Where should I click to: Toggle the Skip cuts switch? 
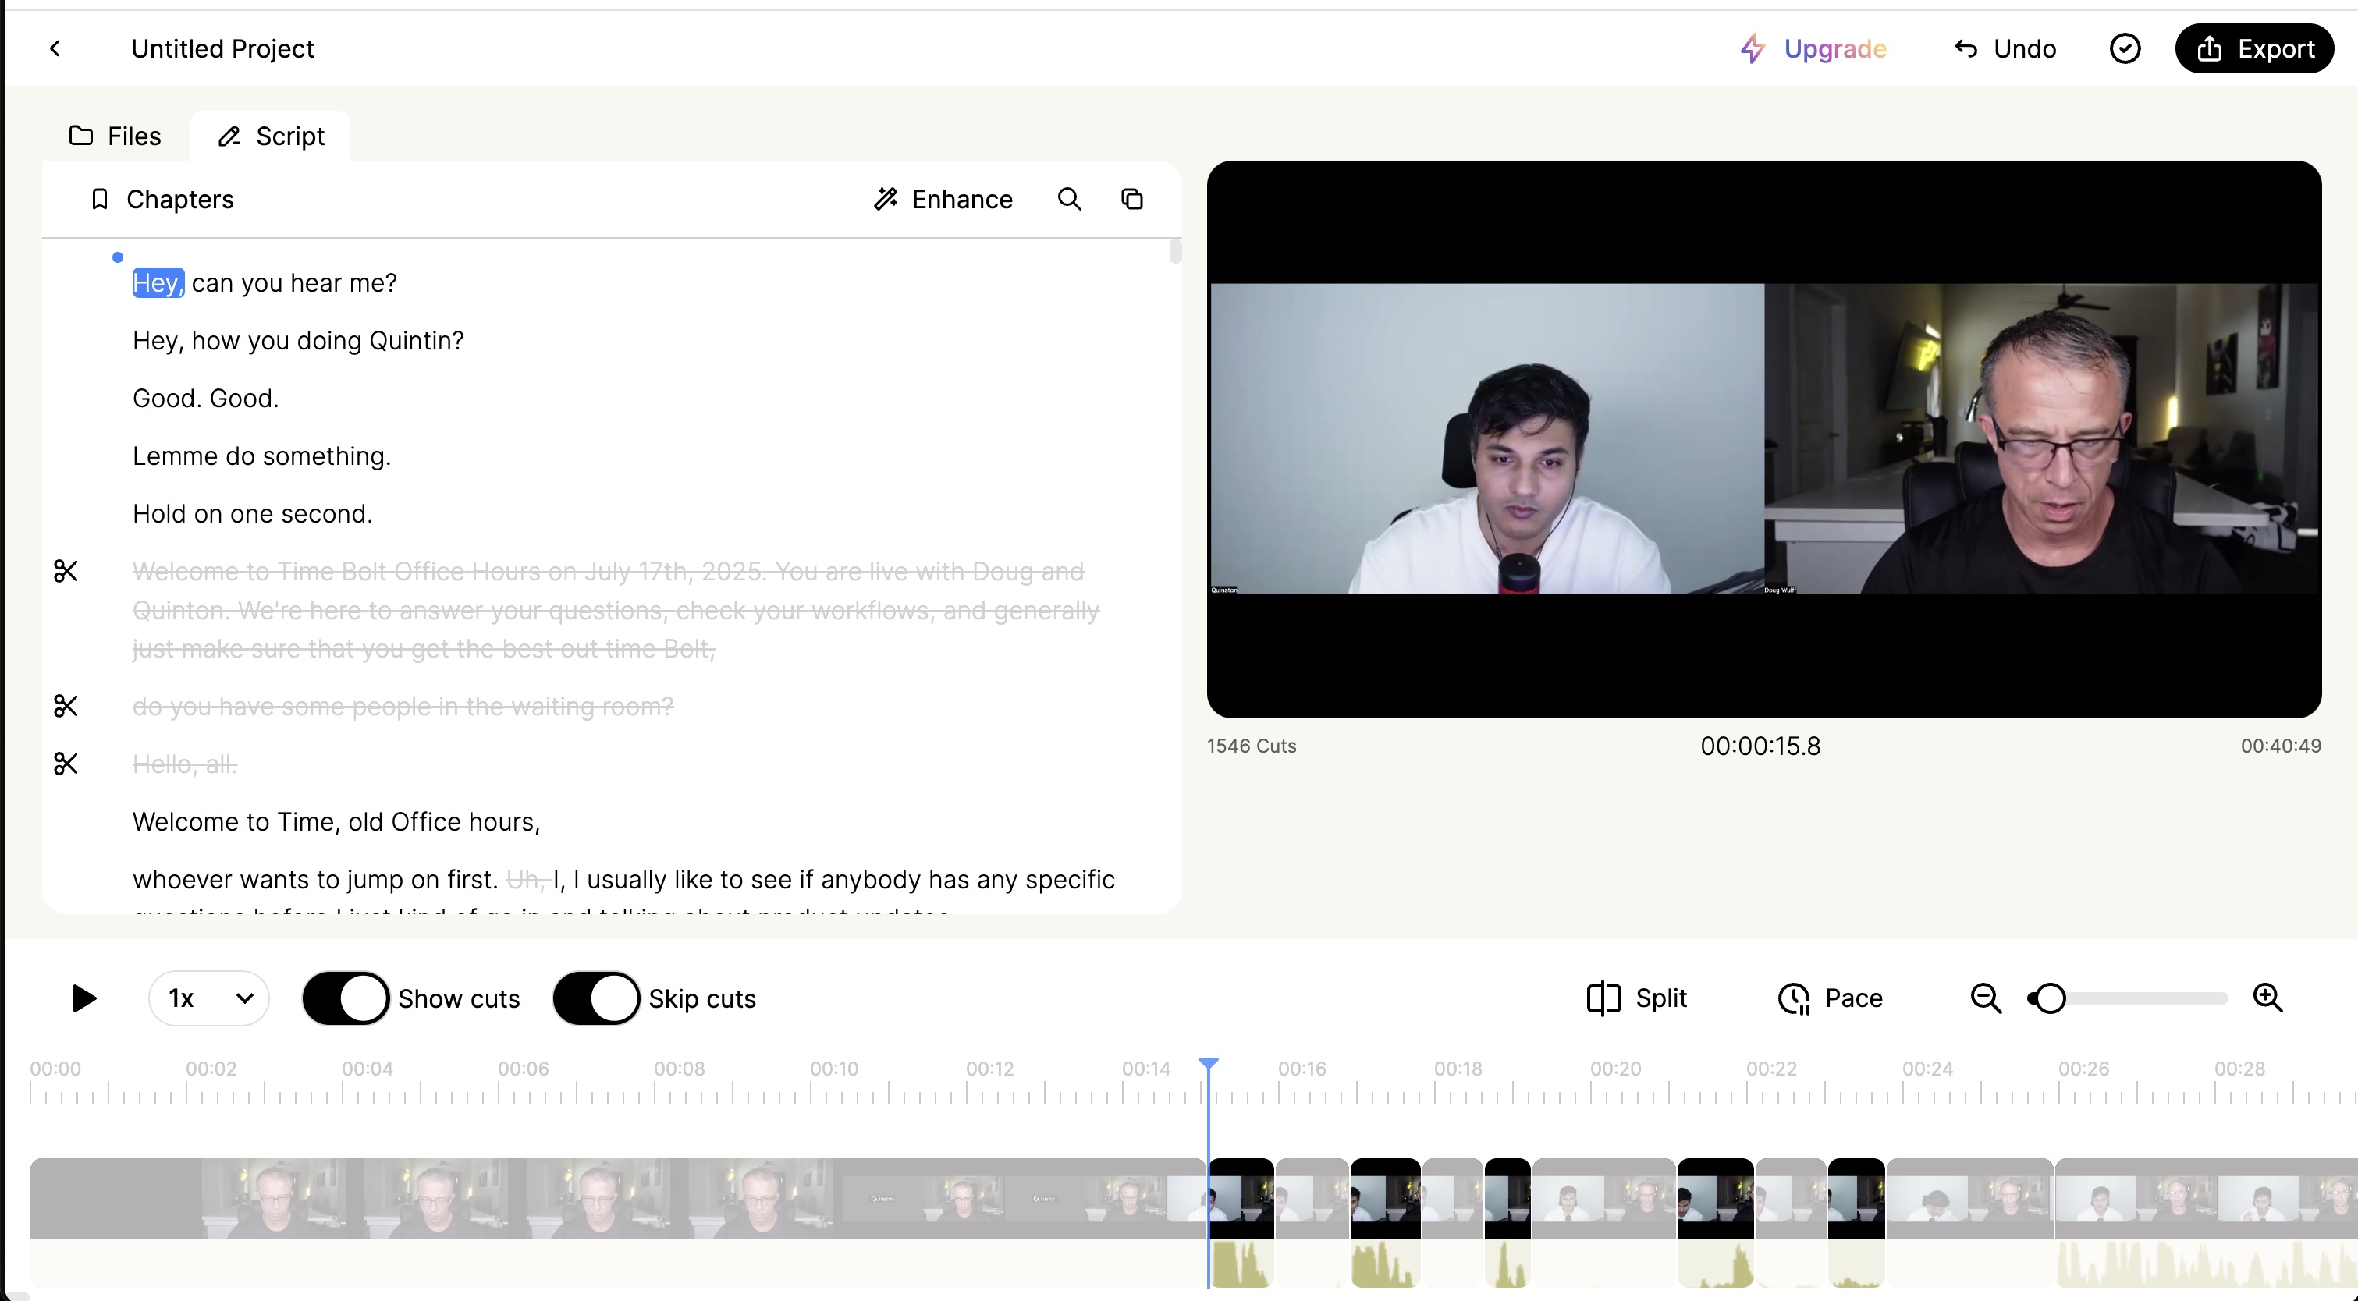coord(596,998)
